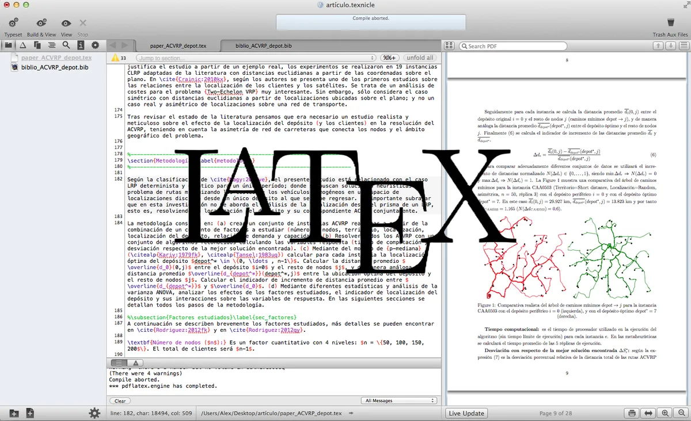
Task: Open the All Messages filter dropdown
Action: pos(399,400)
